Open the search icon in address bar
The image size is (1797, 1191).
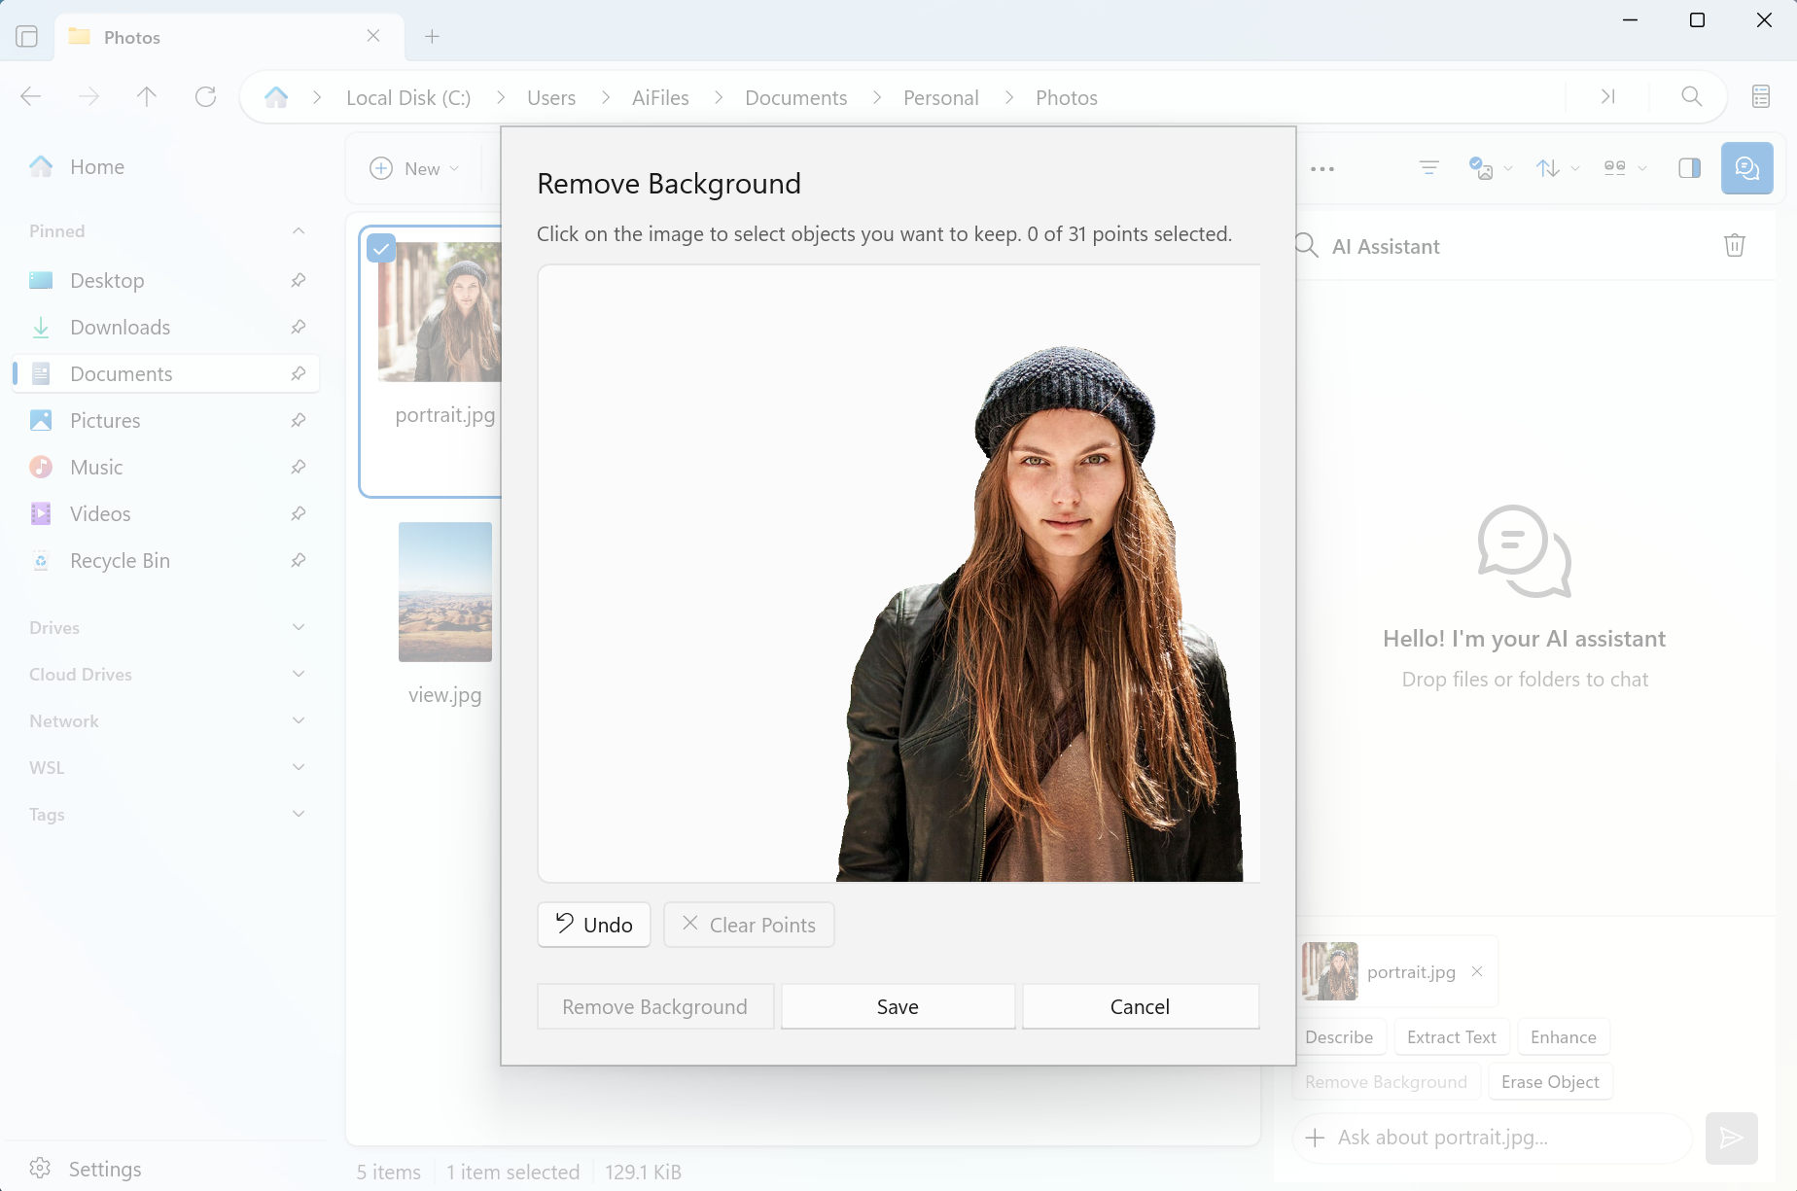click(x=1692, y=96)
